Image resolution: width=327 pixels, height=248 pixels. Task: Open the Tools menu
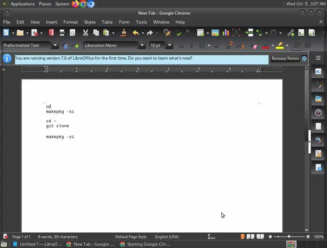point(141,22)
